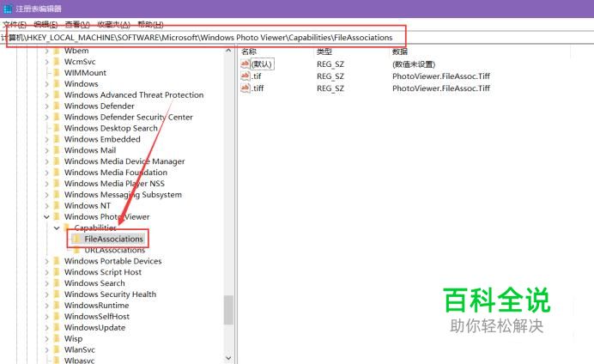Click the 类型 column header

point(324,52)
